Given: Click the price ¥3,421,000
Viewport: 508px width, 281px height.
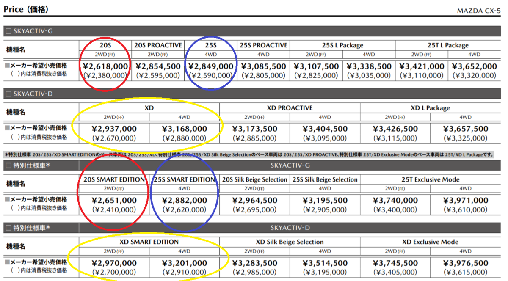Looking at the screenshot, I should click(422, 66).
